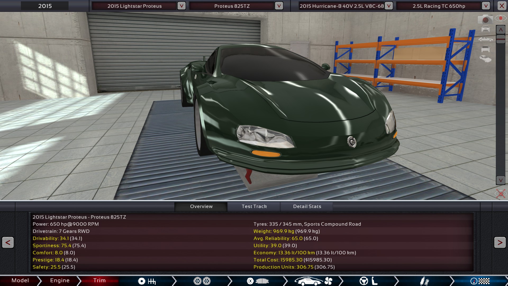This screenshot has width=508, height=286.
Task: Switch to front car view icon
Action: (486, 29)
